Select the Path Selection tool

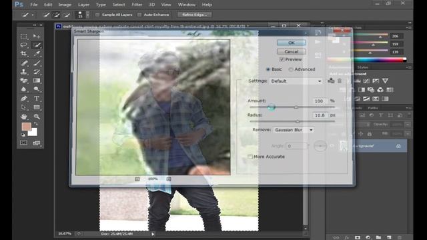(24, 107)
